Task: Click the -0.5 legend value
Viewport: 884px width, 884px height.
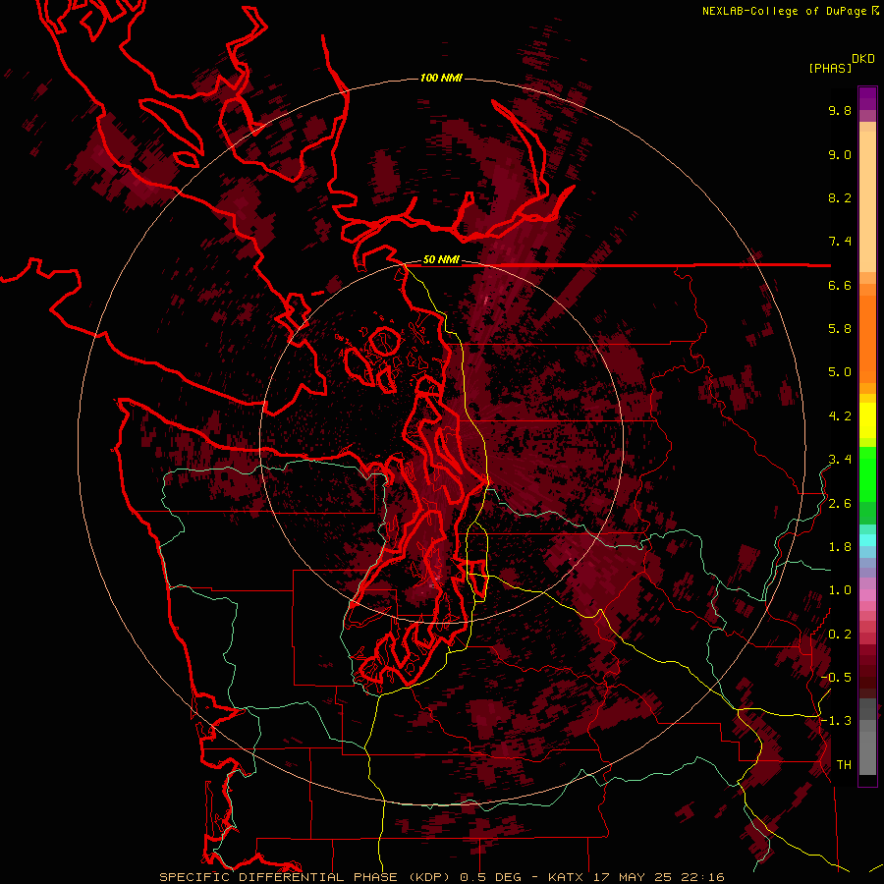Action: coord(837,678)
